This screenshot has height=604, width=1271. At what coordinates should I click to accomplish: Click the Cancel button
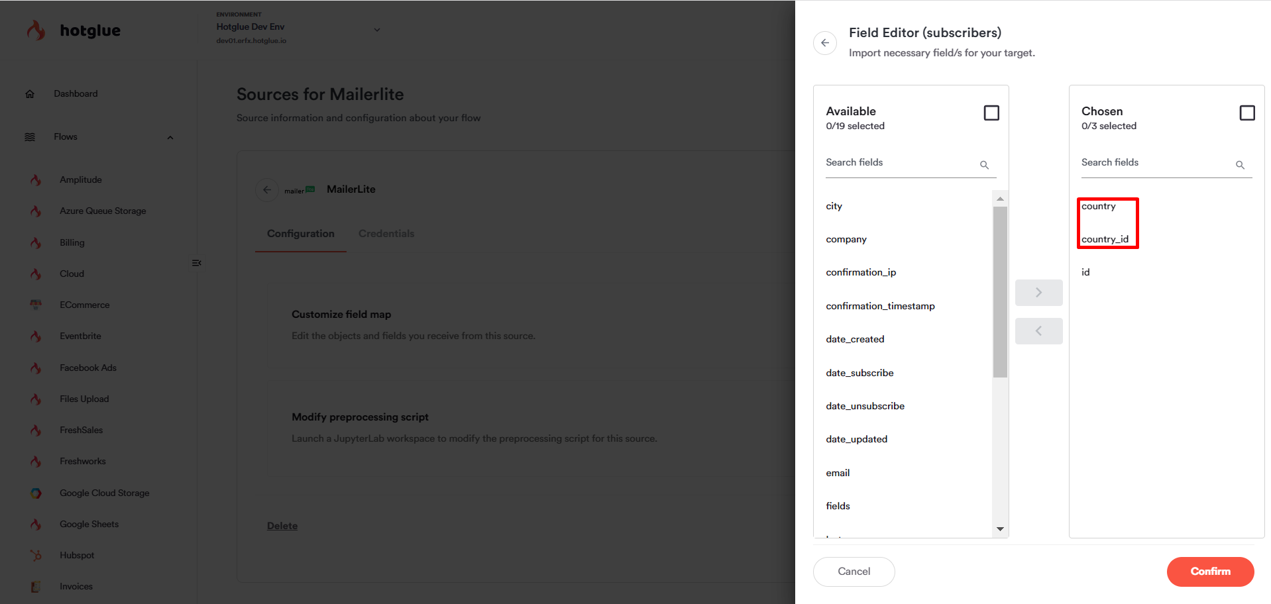click(854, 572)
